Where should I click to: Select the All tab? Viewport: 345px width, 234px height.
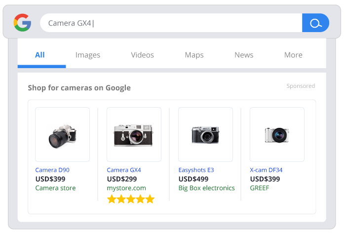(40, 55)
